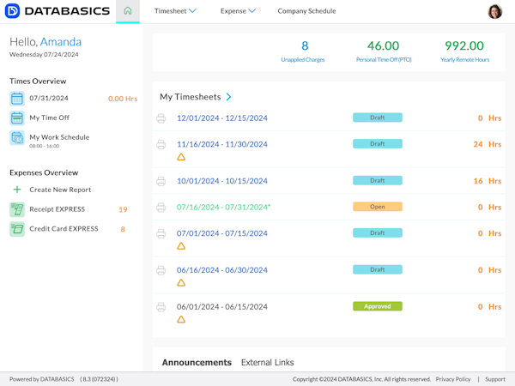Click warning triangle under 11/16/2024 - 11/30/2024
The height and width of the screenshot is (386, 515).
coord(181,157)
